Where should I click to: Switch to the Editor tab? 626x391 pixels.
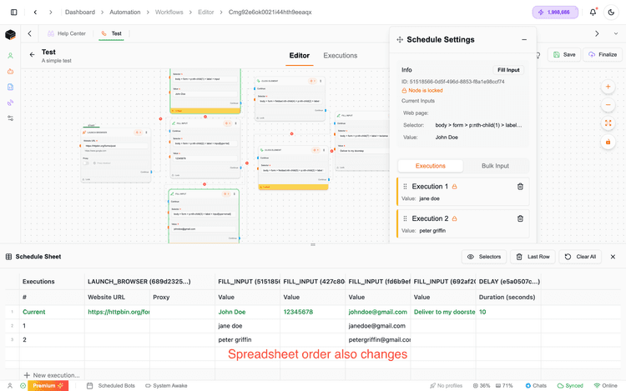point(300,56)
